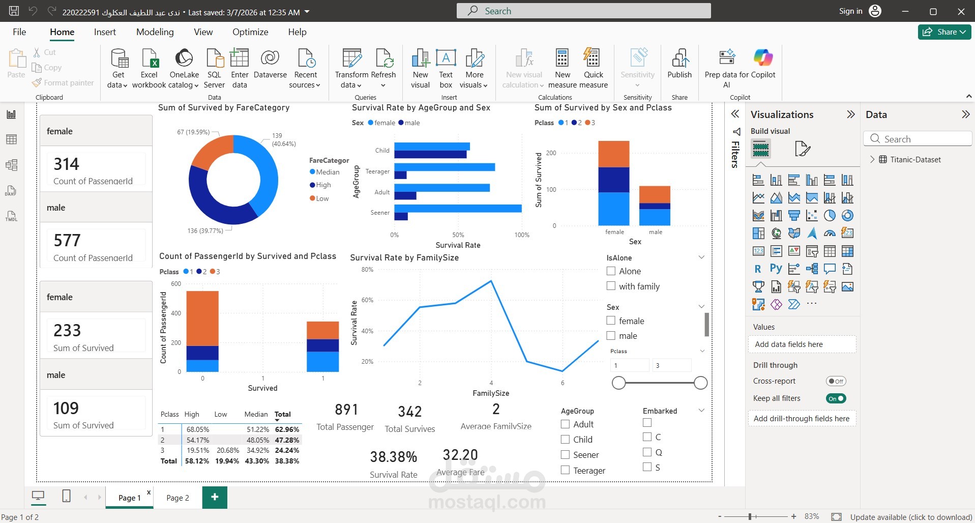Check the Alone filter option

pyautogui.click(x=611, y=271)
